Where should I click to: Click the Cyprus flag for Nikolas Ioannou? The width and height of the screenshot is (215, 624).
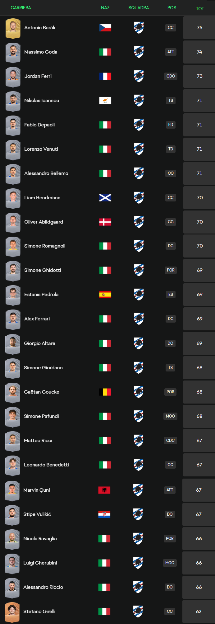105,101
